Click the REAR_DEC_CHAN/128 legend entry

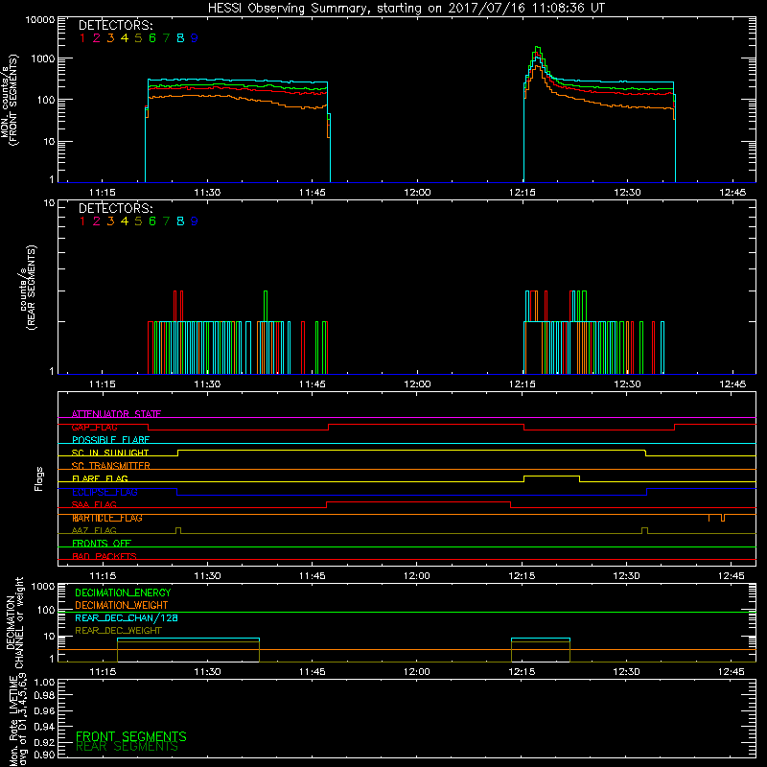tap(127, 617)
